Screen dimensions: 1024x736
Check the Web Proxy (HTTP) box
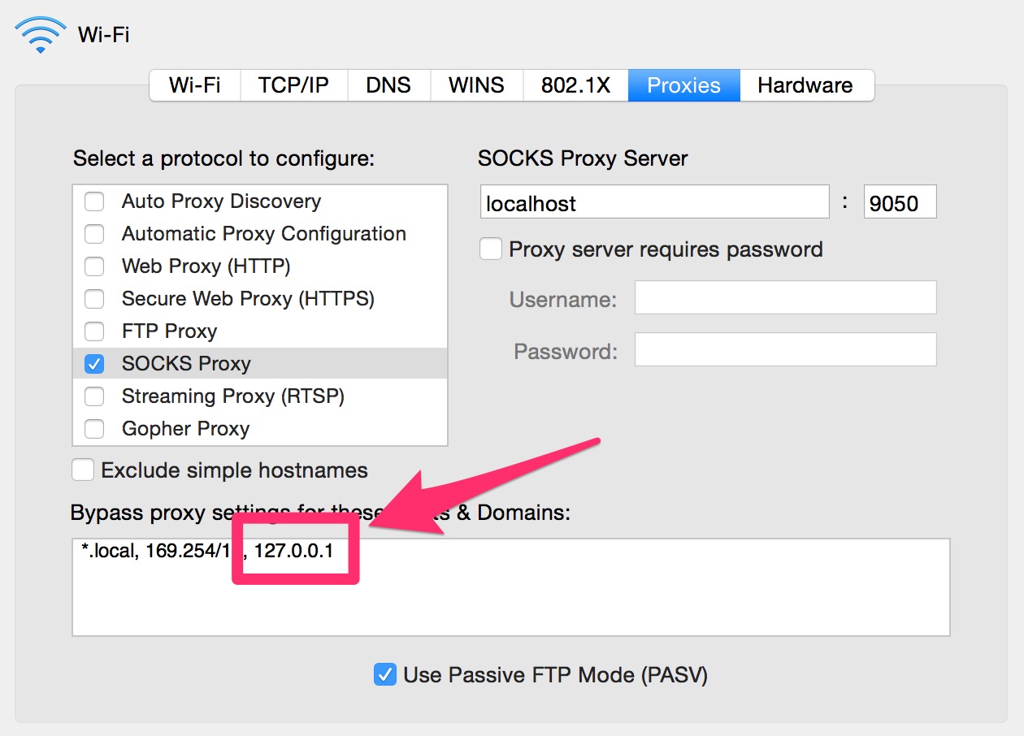95,266
